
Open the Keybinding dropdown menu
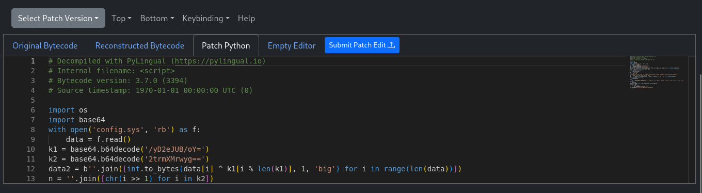[x=206, y=18]
